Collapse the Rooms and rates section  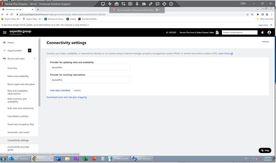(x=34, y=58)
